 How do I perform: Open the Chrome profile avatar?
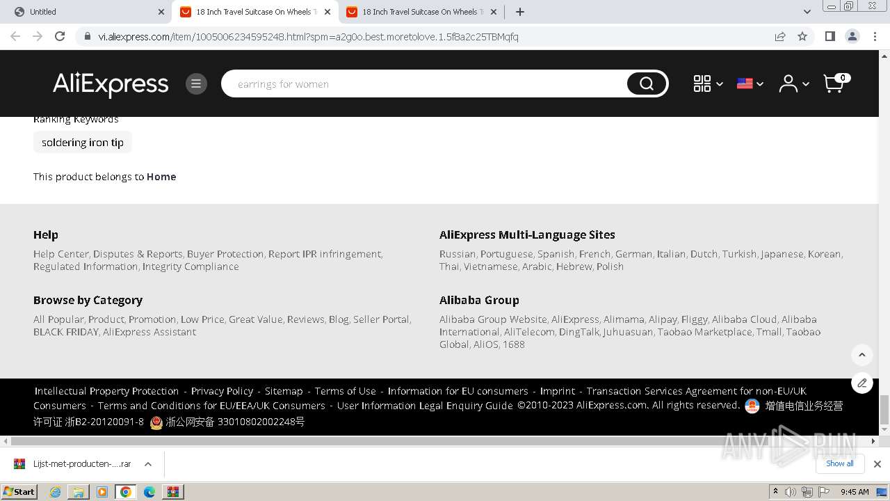[852, 36]
